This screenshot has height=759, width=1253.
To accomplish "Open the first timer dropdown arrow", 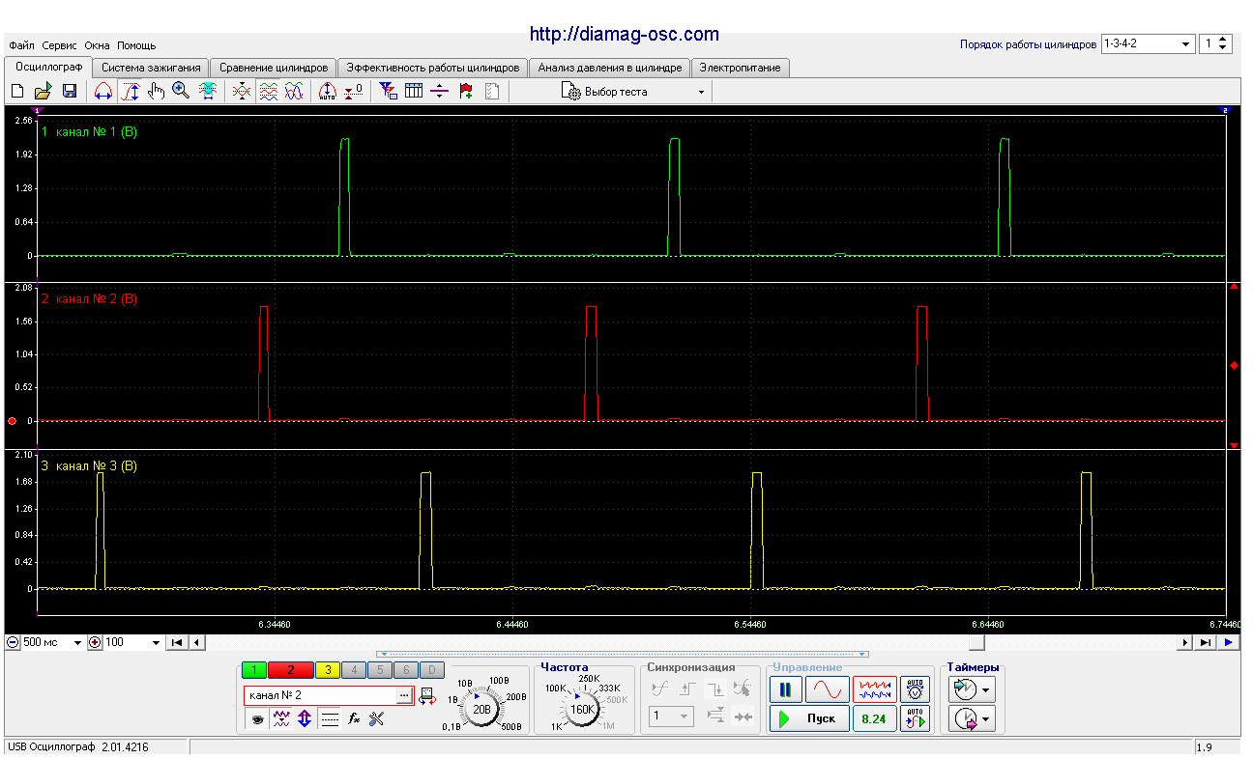I will pyautogui.click(x=986, y=690).
